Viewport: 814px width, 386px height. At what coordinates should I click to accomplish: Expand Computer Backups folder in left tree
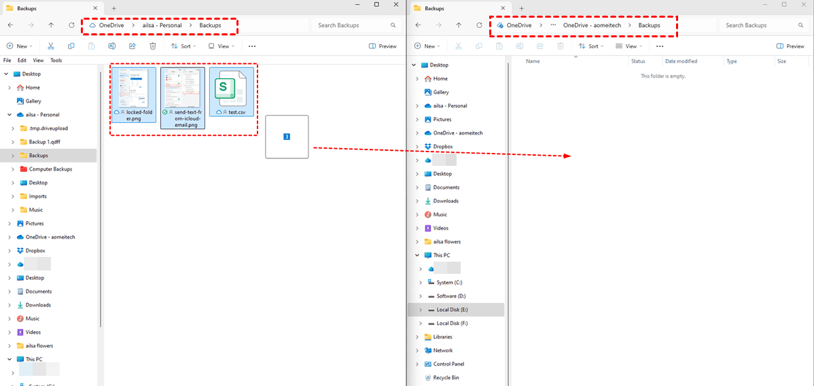[x=14, y=169]
